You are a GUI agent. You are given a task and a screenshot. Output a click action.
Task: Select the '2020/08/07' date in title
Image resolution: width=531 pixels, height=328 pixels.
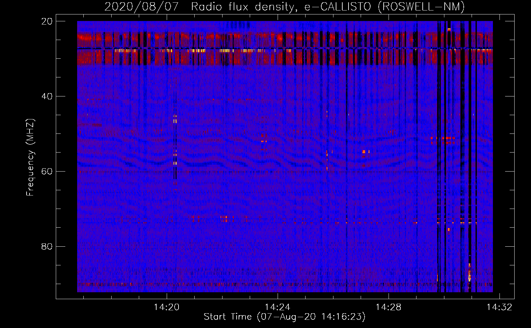click(x=141, y=7)
